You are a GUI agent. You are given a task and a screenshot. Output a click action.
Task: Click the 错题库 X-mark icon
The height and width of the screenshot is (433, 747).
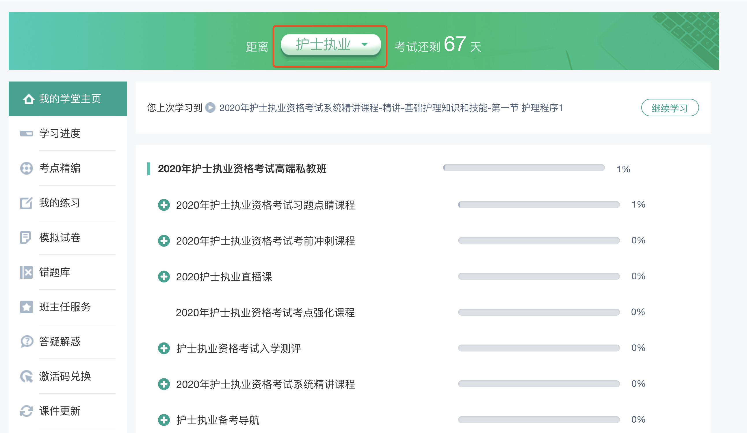click(26, 272)
